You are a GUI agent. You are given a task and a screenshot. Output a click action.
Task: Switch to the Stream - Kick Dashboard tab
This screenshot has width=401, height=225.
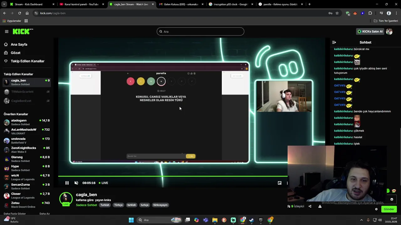32,4
